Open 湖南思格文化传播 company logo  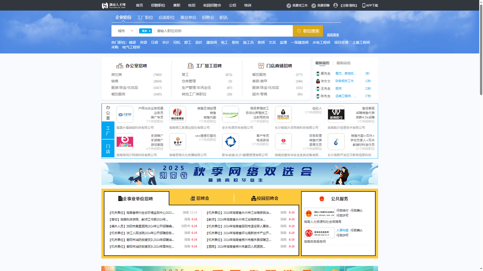pos(178,142)
